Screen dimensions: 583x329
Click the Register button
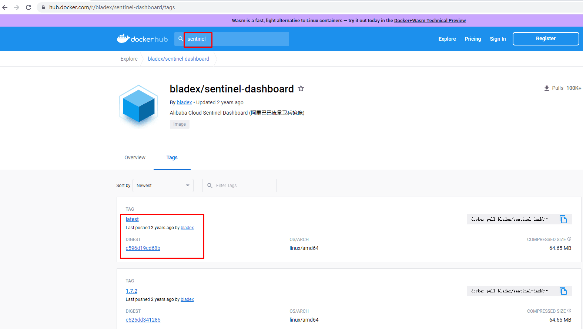tap(546, 39)
